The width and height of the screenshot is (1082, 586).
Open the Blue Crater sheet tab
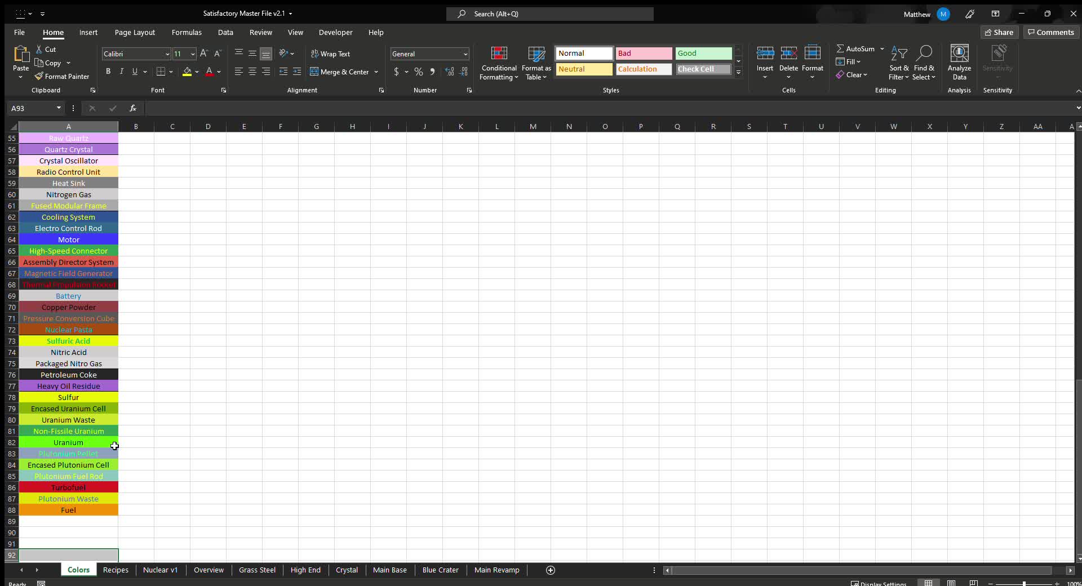point(440,570)
